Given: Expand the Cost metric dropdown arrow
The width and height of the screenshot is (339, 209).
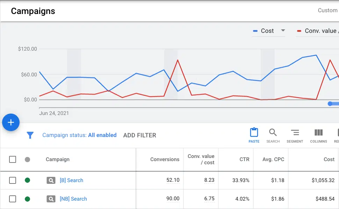Looking at the screenshot, I should coord(283,30).
